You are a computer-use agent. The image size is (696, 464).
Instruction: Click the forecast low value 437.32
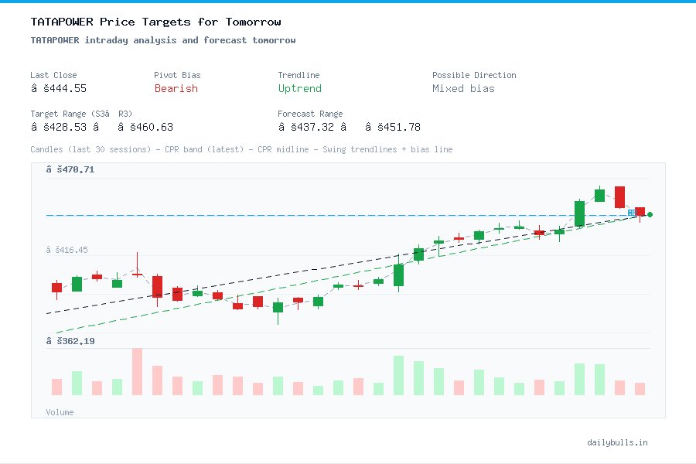click(312, 127)
